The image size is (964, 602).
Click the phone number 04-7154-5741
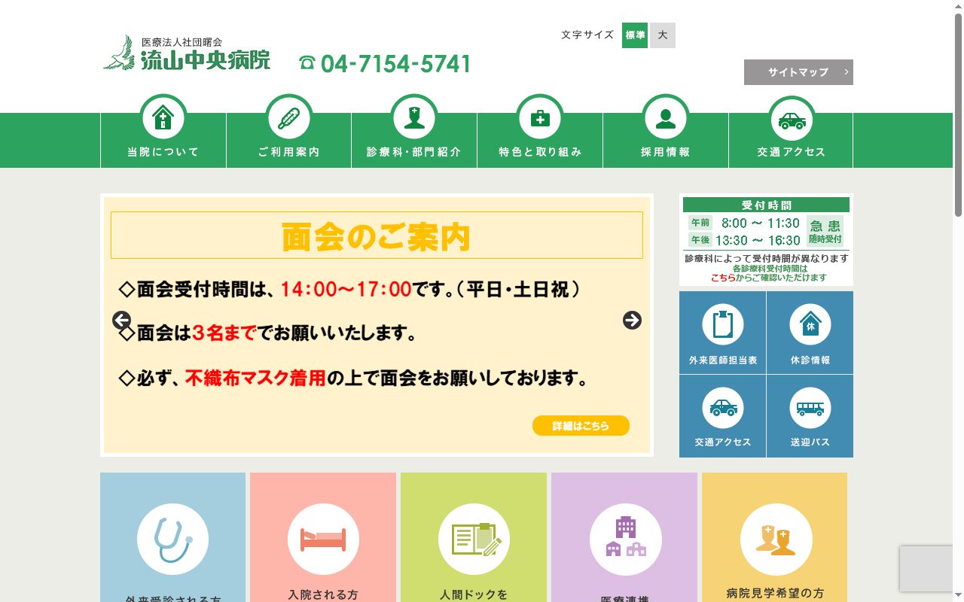tap(396, 64)
